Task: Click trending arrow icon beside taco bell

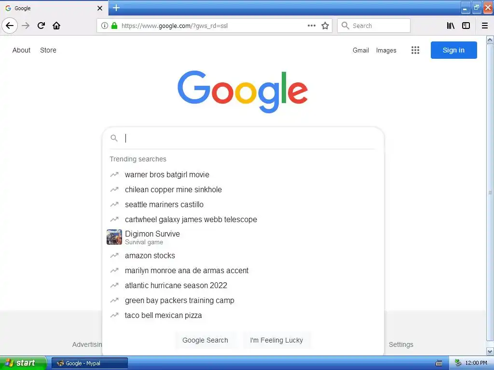Action: 114,315
